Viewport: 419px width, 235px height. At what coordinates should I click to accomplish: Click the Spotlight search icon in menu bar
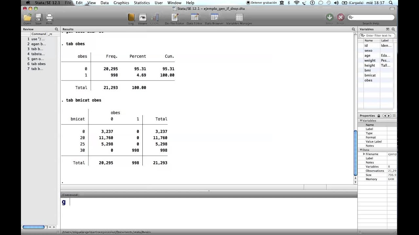(391, 3)
